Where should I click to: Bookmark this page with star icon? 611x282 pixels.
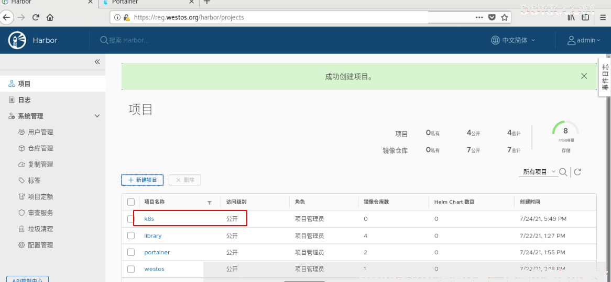[x=504, y=17]
